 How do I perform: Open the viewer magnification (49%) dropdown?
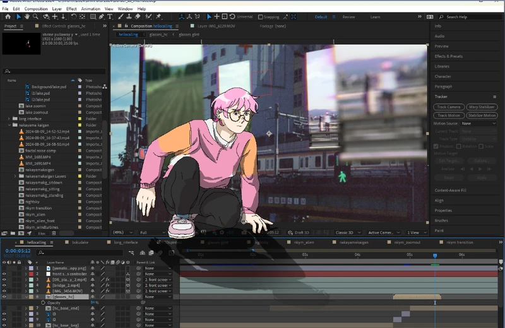(x=122, y=232)
